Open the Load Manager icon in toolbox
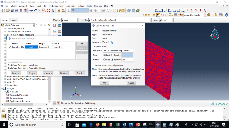The image size is (229, 128). (x=59, y=26)
